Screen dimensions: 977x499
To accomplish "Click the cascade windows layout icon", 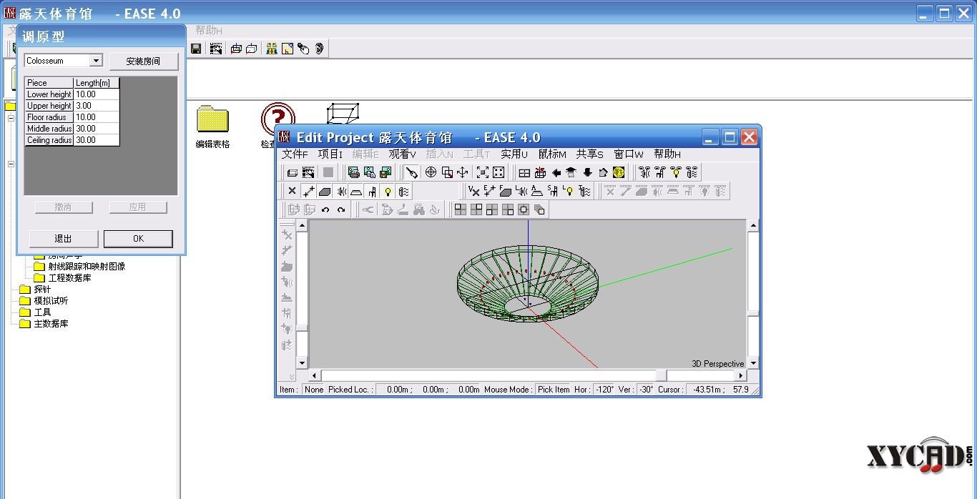I will [539, 209].
